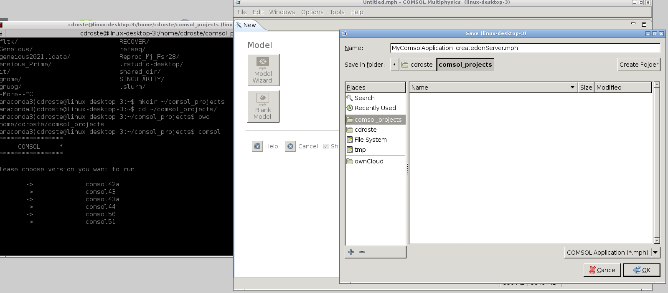Open the Edit menu in COMSOL
The image size is (668, 293).
point(258,12)
